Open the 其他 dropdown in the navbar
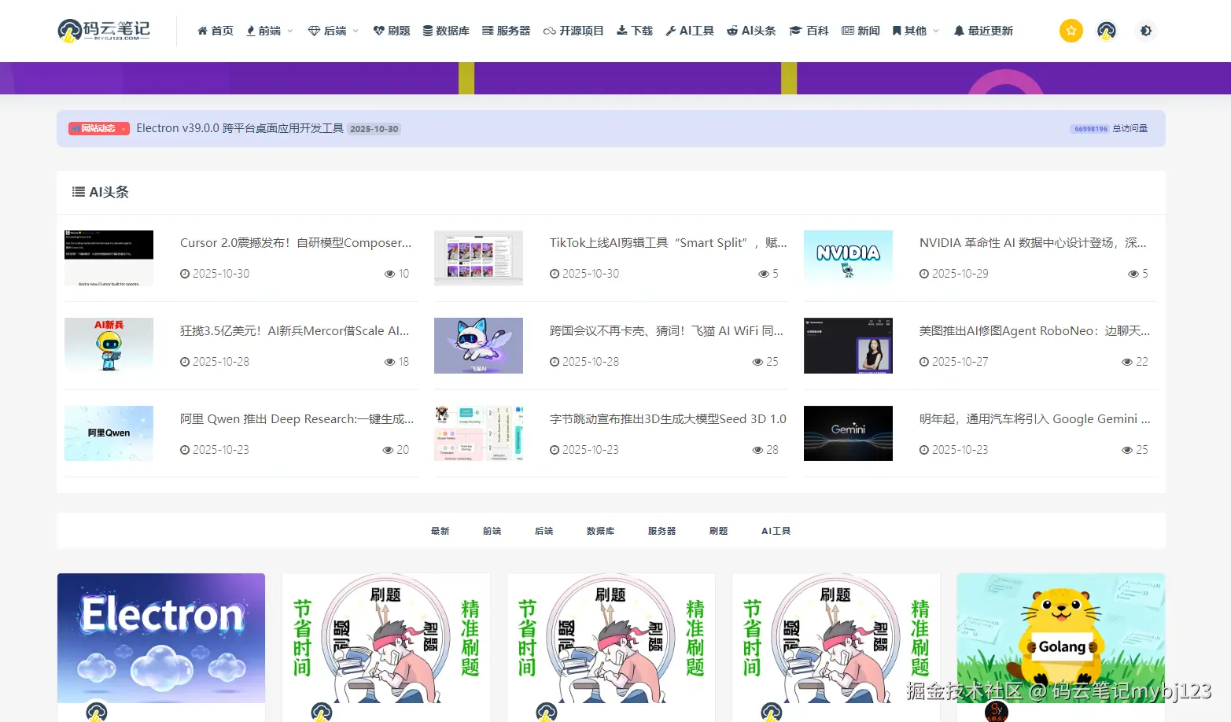This screenshot has width=1231, height=722. pyautogui.click(x=915, y=31)
